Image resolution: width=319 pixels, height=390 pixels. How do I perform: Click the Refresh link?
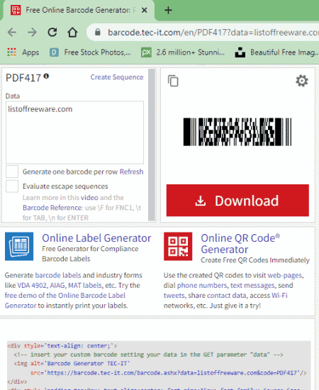tap(132, 172)
